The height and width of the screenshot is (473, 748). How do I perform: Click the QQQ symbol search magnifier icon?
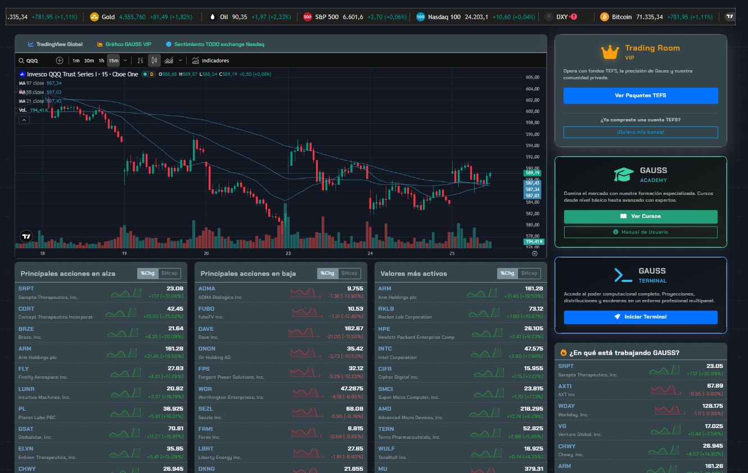point(21,61)
